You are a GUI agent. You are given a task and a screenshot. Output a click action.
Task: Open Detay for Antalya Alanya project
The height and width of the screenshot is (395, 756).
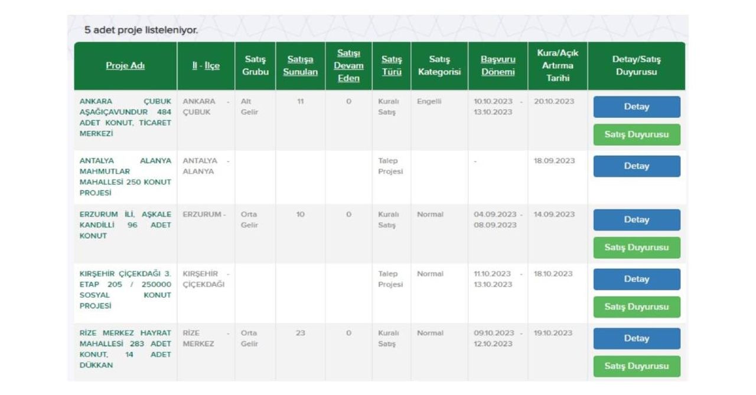click(636, 166)
